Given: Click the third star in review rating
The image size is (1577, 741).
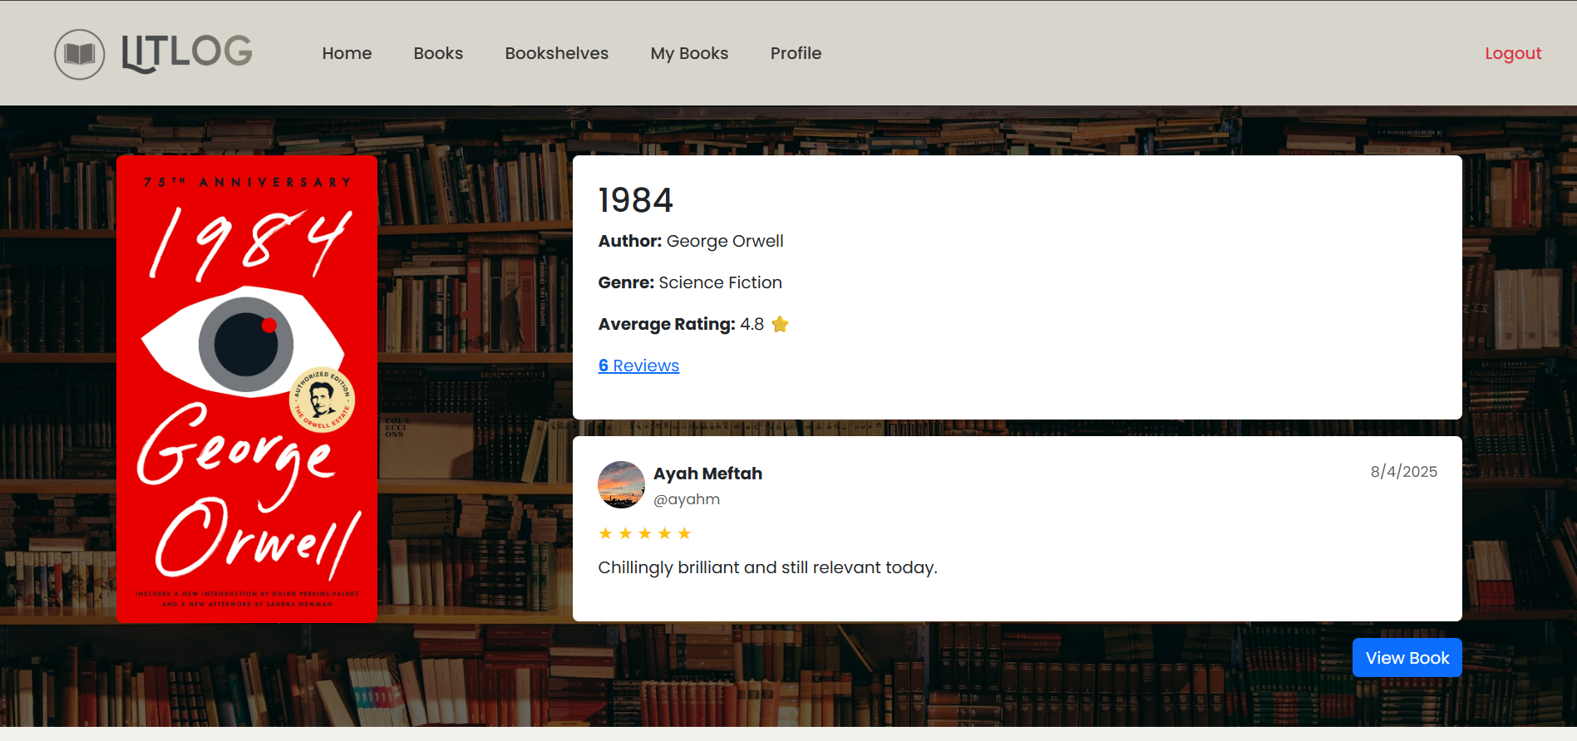Looking at the screenshot, I should 645,533.
